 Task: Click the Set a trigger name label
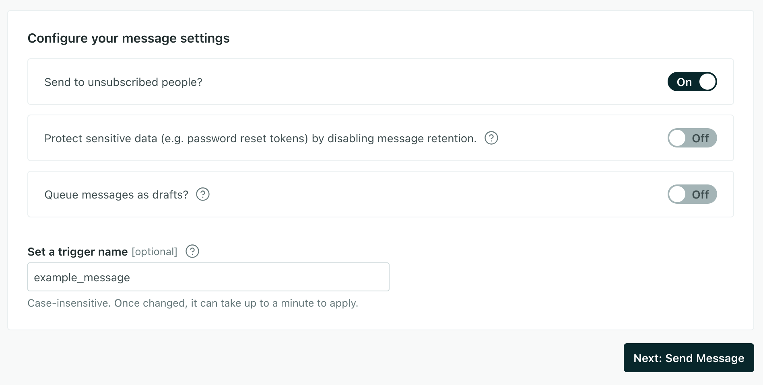pyautogui.click(x=77, y=252)
